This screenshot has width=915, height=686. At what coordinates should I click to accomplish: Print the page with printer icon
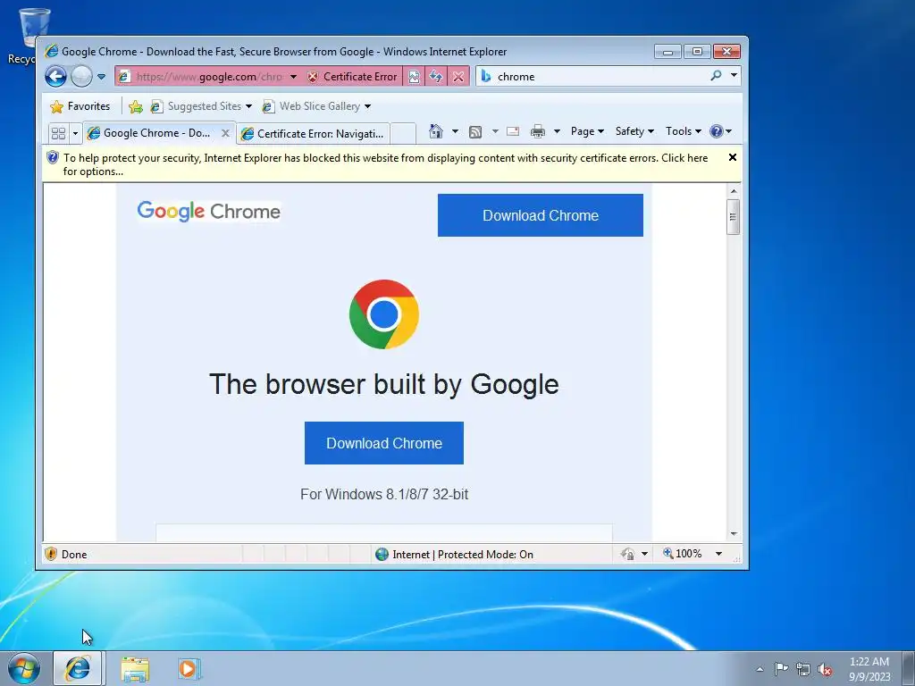point(537,132)
